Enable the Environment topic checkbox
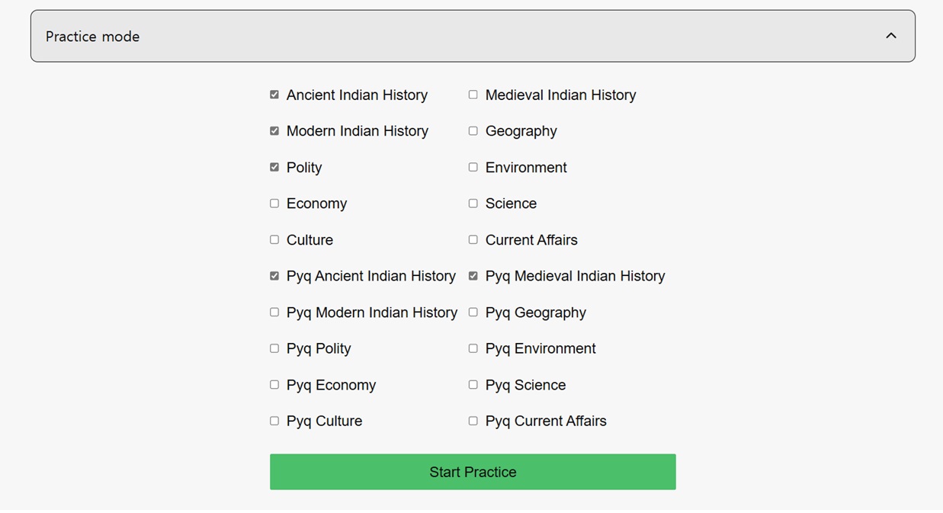Viewport: 943px width, 513px height. (x=473, y=167)
